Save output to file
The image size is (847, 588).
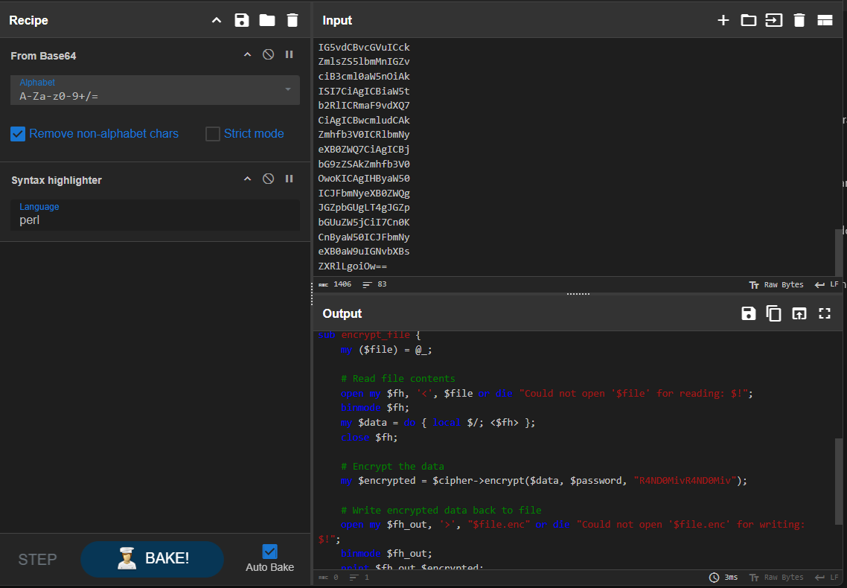pos(749,313)
